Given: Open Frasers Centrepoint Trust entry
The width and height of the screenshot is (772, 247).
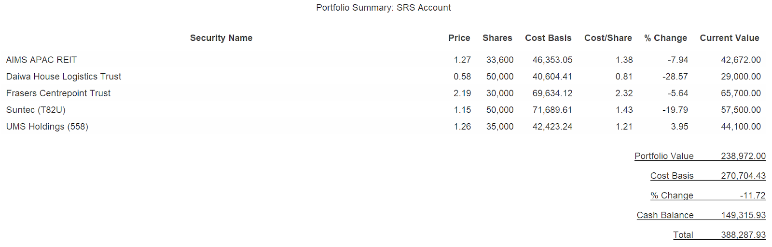Looking at the screenshot, I should [58, 93].
